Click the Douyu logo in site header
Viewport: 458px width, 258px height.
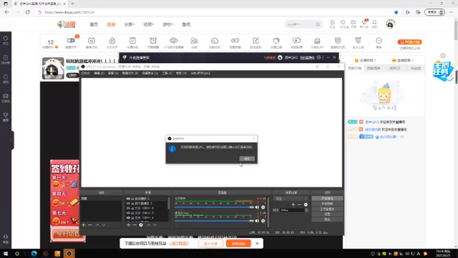click(x=67, y=24)
